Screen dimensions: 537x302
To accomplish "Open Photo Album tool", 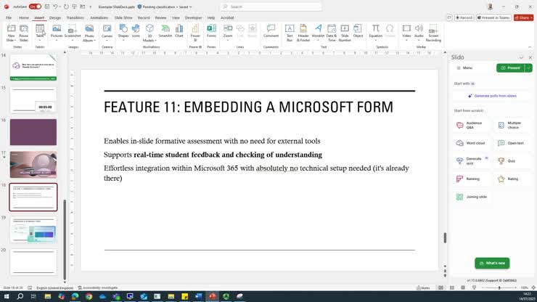I will (89, 33).
